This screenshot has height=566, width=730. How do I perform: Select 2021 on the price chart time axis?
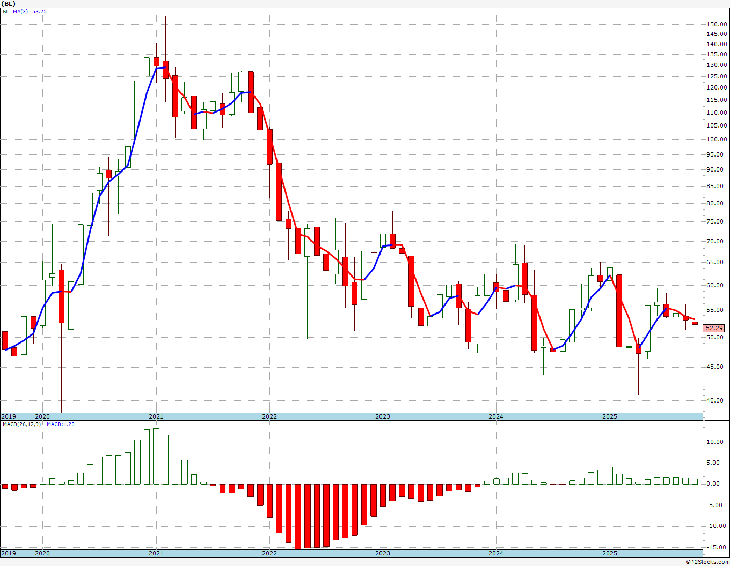156,416
